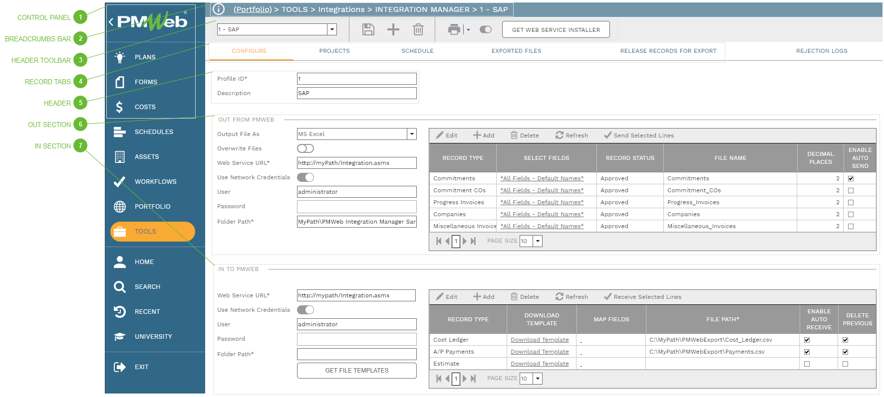Open Plans lightbulb icon in sidebar

(x=120, y=57)
